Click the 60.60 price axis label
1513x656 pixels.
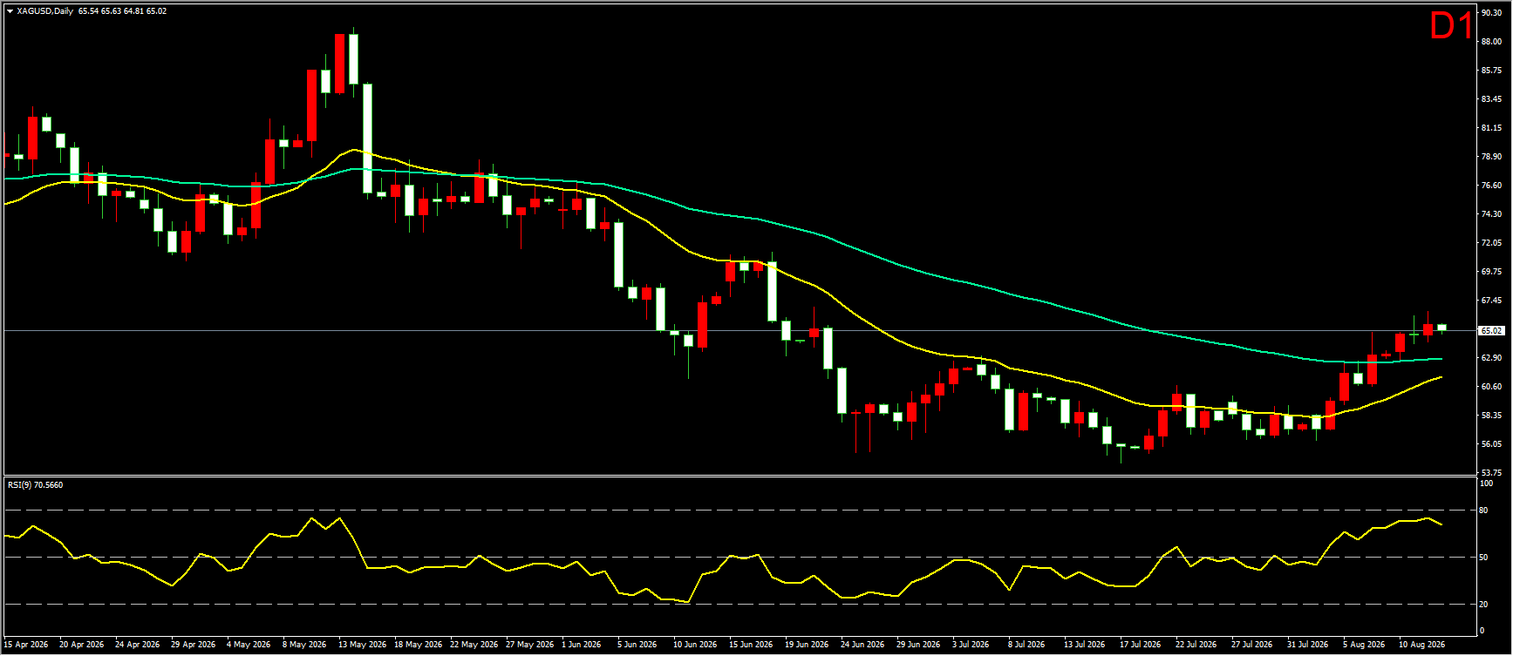[1491, 387]
